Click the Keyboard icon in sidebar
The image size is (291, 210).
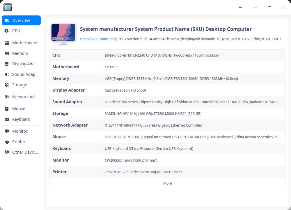7,119
